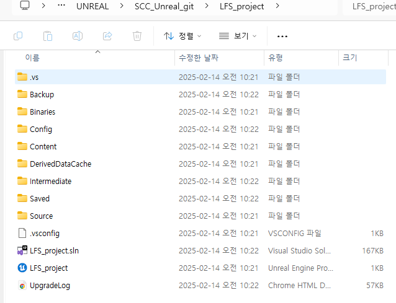Image resolution: width=396 pixels, height=303 pixels.
Task: Click the Binaries folder name
Action: coord(42,112)
